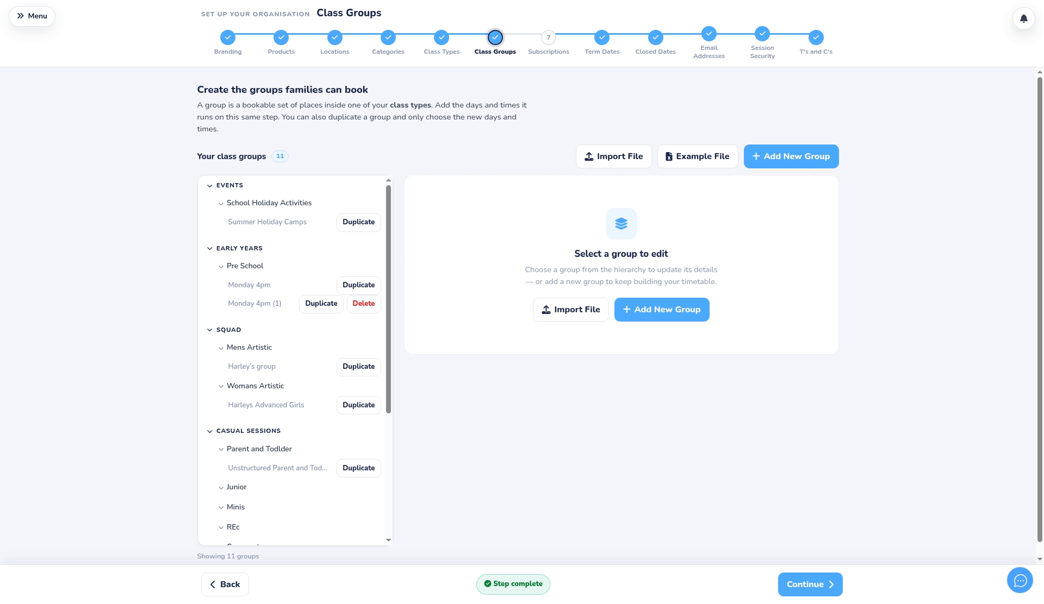Click the T's and C's step checkmark circle
This screenshot has width=1044, height=604.
coord(816,37)
